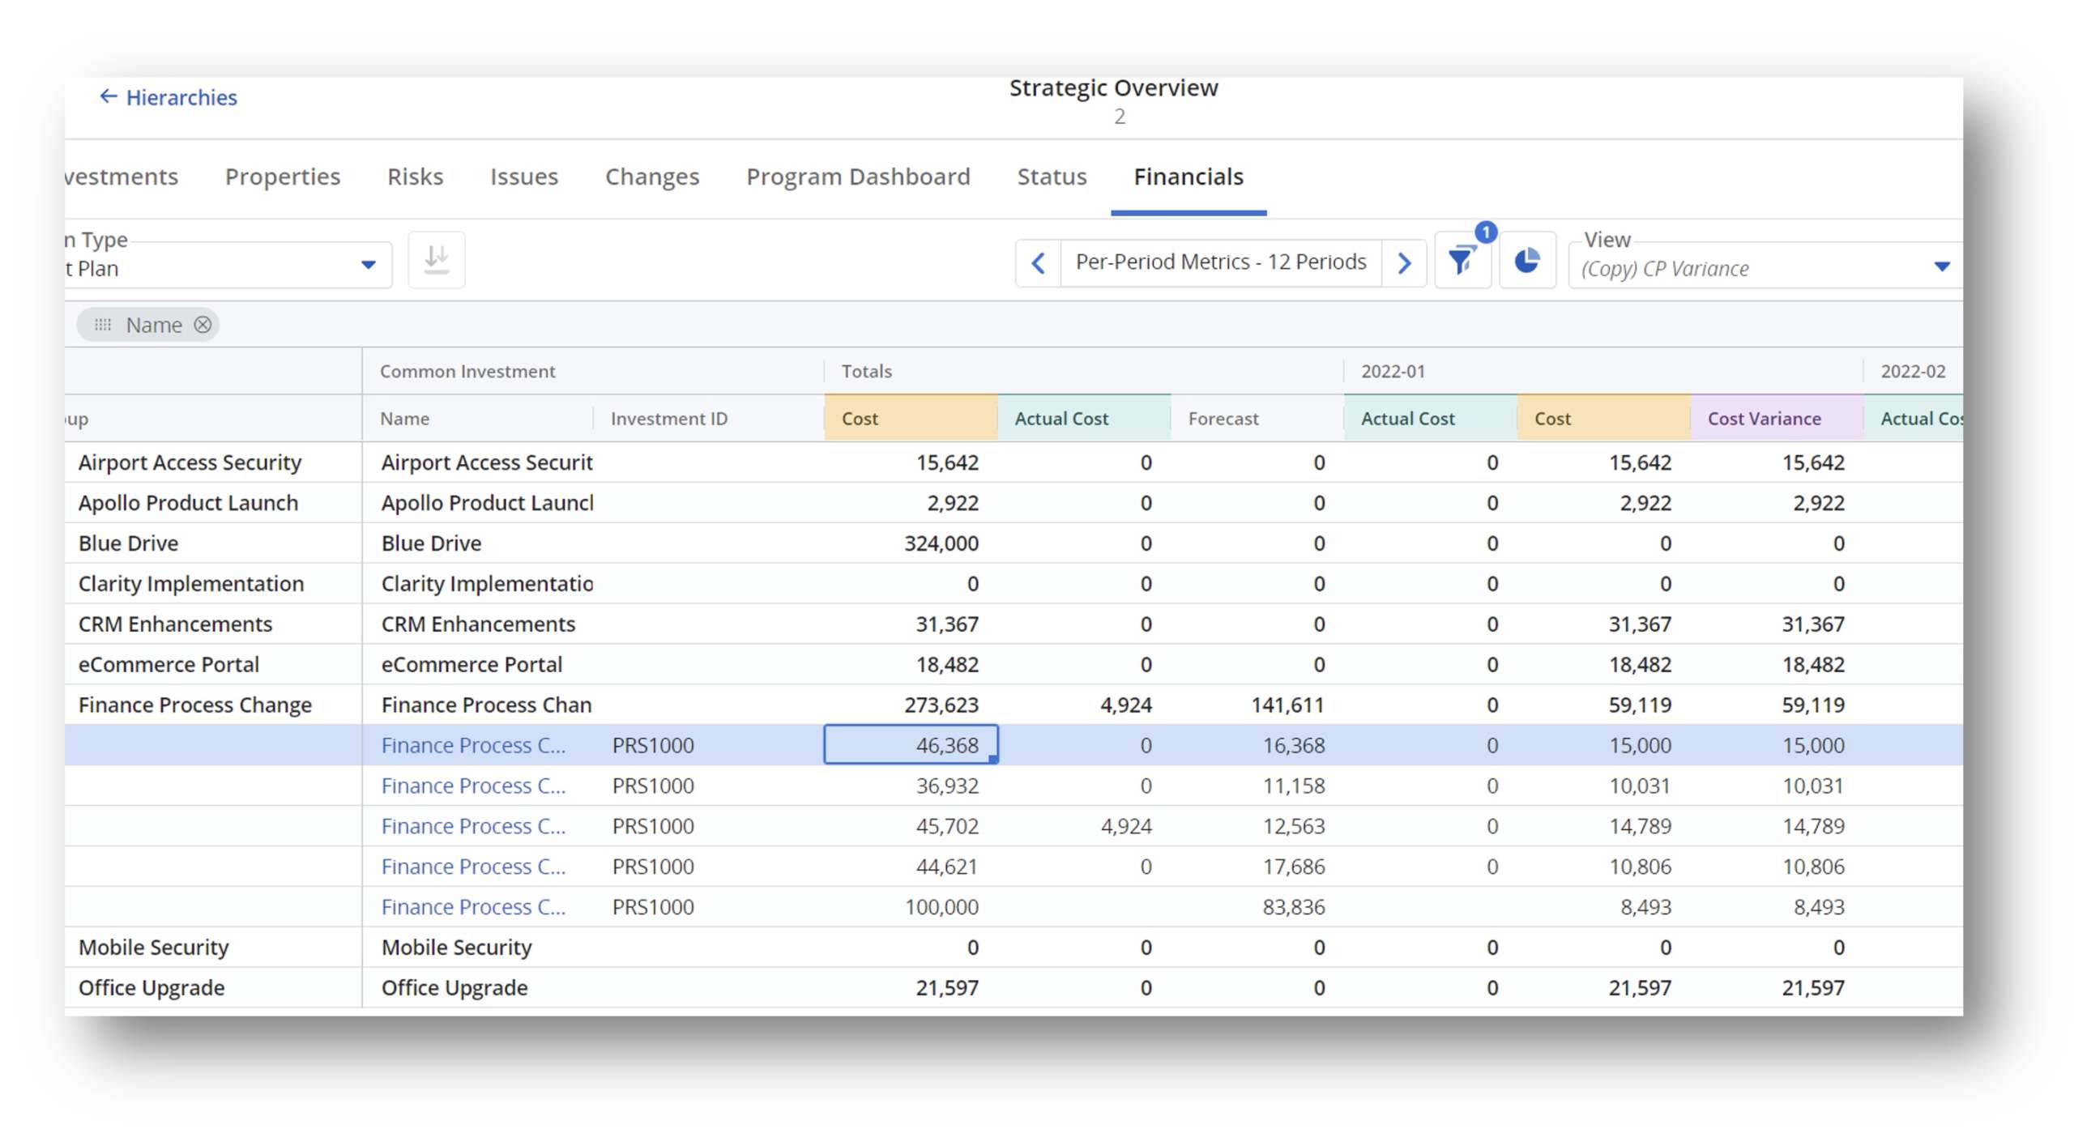This screenshot has width=2074, height=1129.
Task: Advance to next period with right chevron
Action: click(1404, 262)
